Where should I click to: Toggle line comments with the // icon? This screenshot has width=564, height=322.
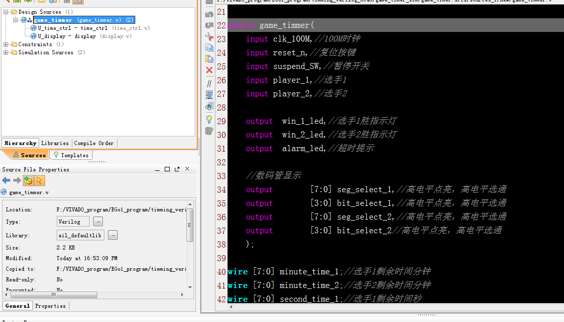coord(209,84)
